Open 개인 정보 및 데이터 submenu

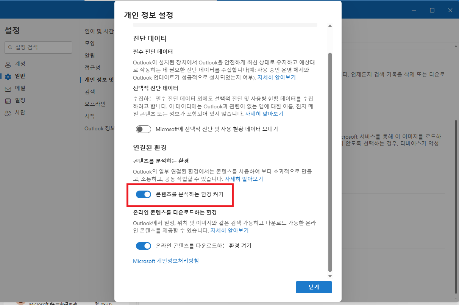pos(99,80)
